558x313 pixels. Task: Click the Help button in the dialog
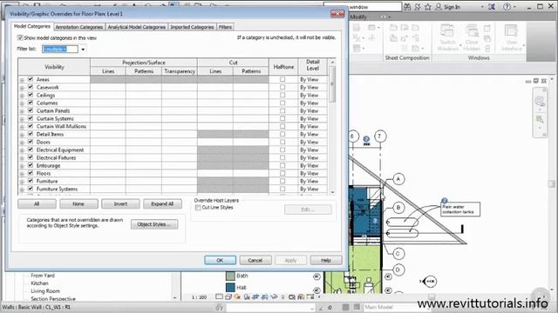click(x=325, y=260)
